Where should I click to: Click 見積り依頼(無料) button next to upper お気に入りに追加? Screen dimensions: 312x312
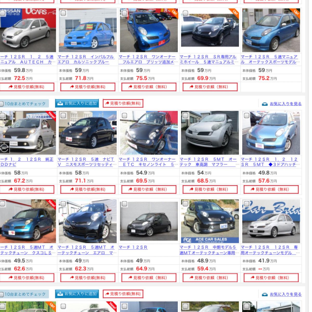click(x=123, y=103)
